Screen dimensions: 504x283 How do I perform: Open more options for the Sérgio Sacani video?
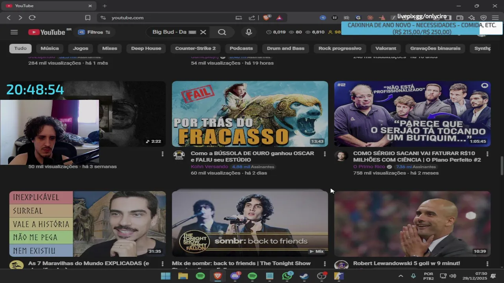tap(487, 154)
